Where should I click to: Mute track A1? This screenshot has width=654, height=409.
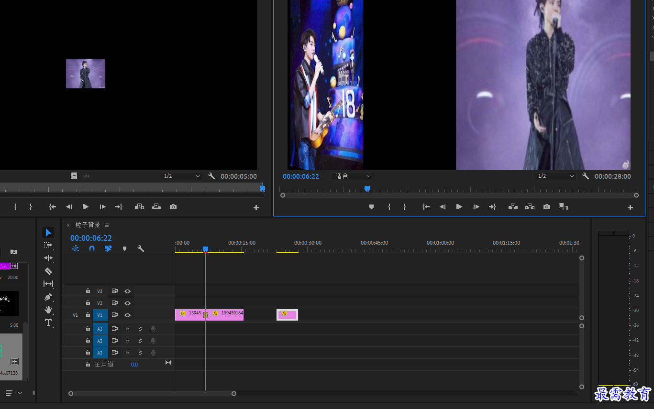[128, 329]
